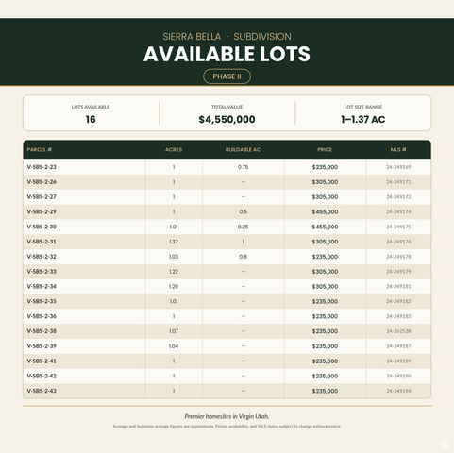The image size is (454, 453).
Task: Select the PARCEL # column header
Action: [40, 150]
